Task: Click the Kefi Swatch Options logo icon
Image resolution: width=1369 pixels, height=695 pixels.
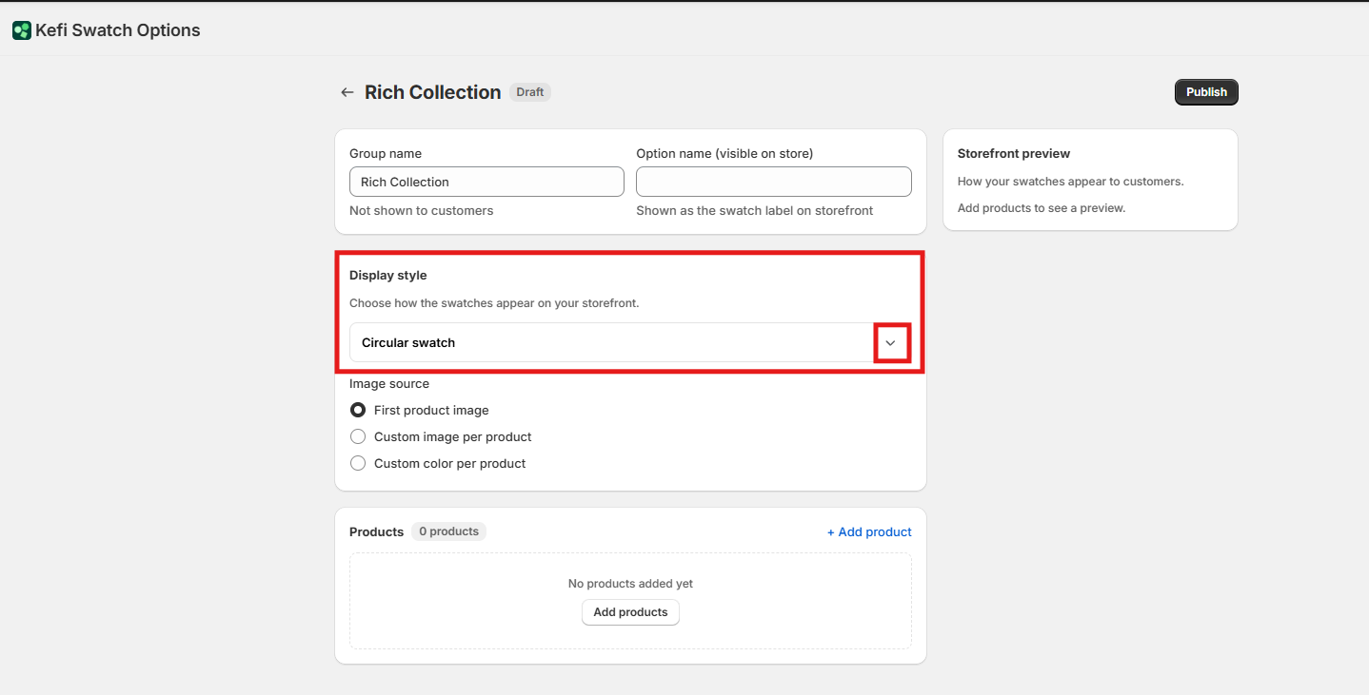Action: 22,30
